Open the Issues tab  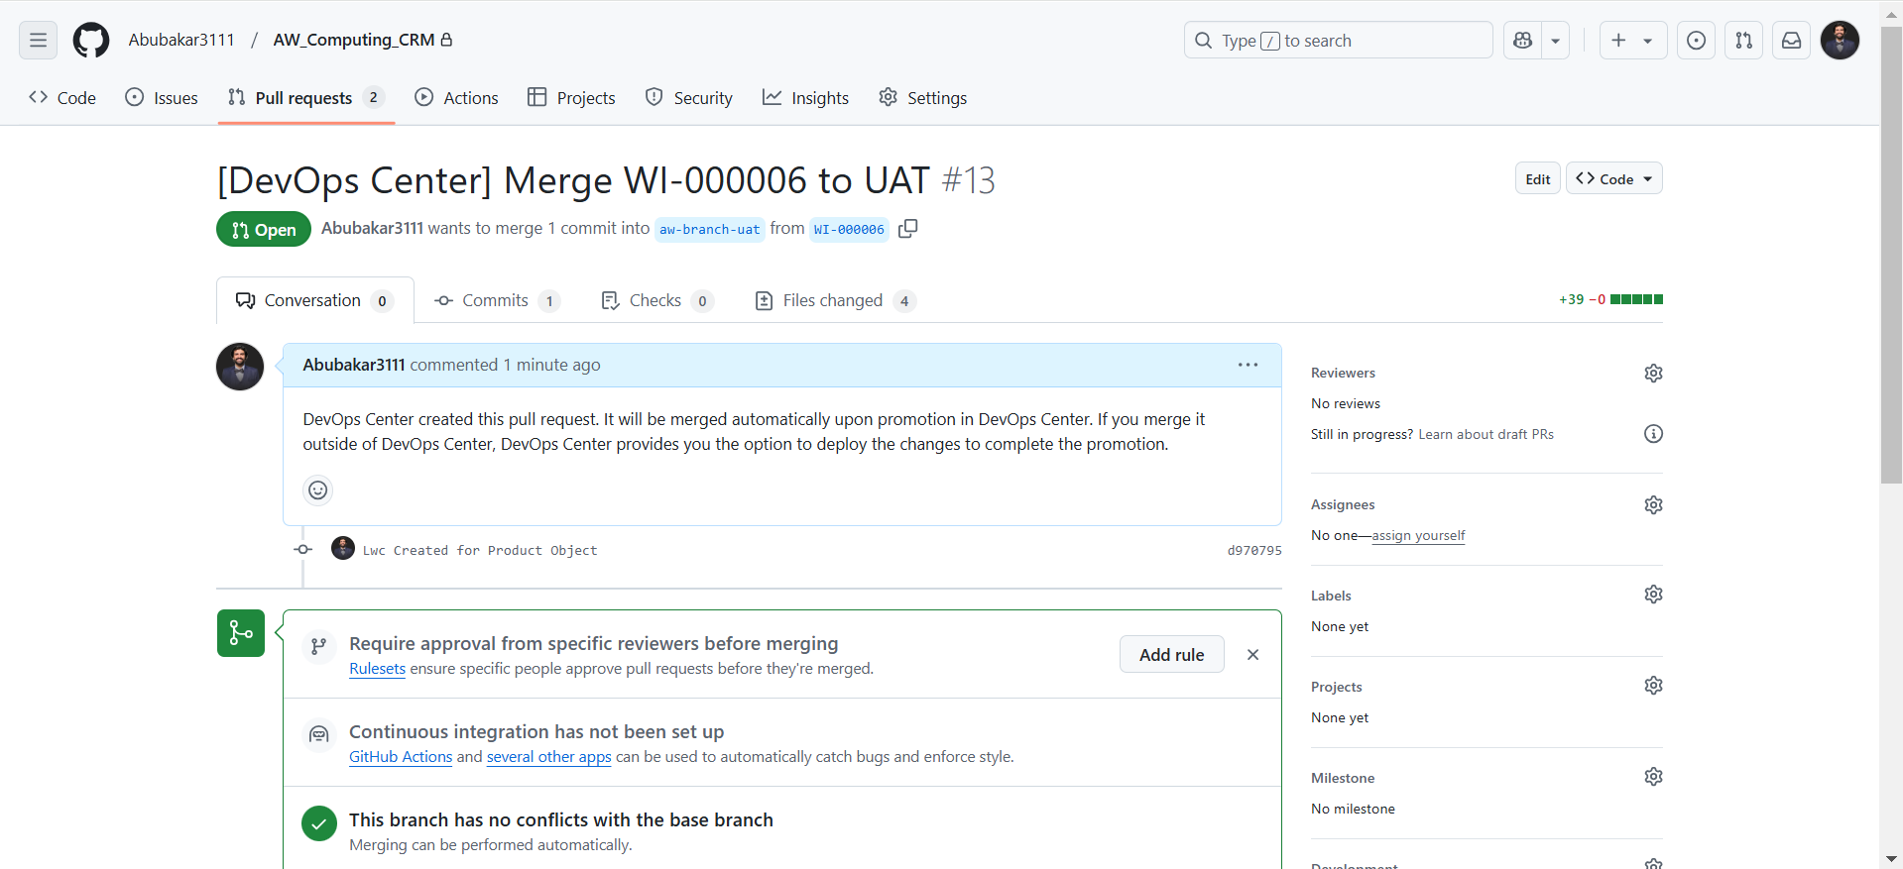[x=162, y=97]
